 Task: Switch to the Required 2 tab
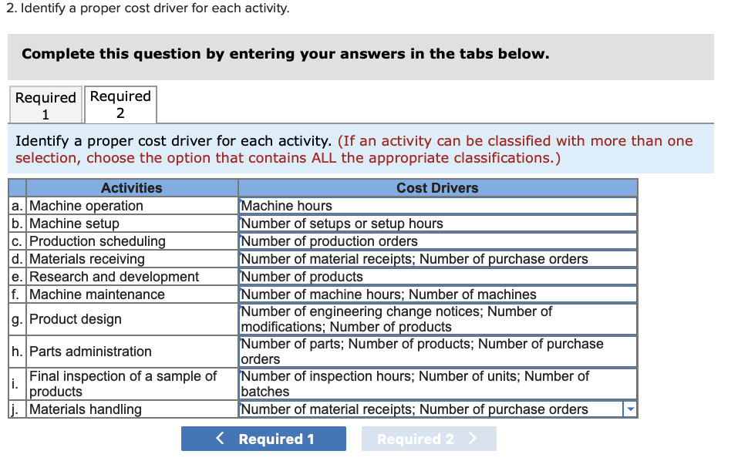120,104
